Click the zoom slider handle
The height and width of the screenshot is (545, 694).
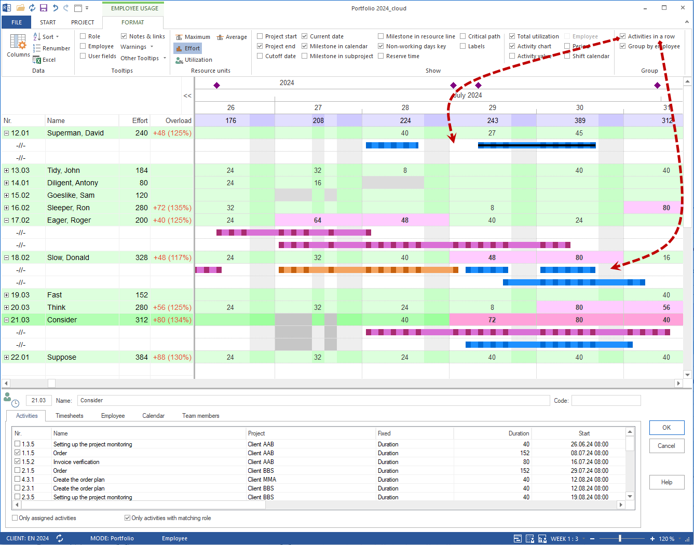click(x=620, y=539)
